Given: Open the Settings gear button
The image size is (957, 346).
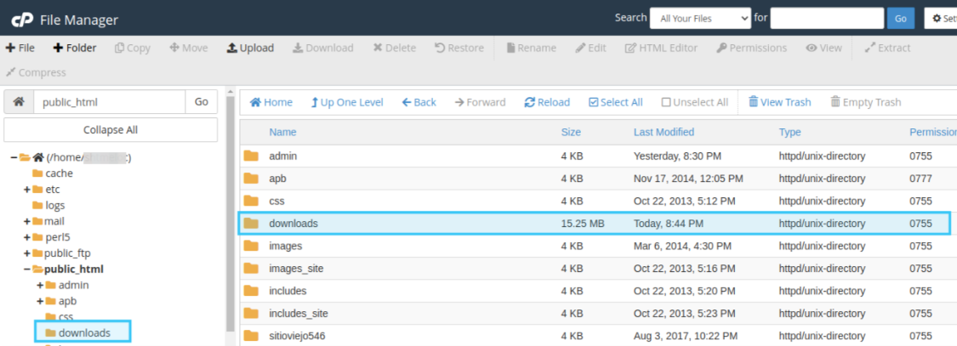Looking at the screenshot, I should pyautogui.click(x=941, y=19).
